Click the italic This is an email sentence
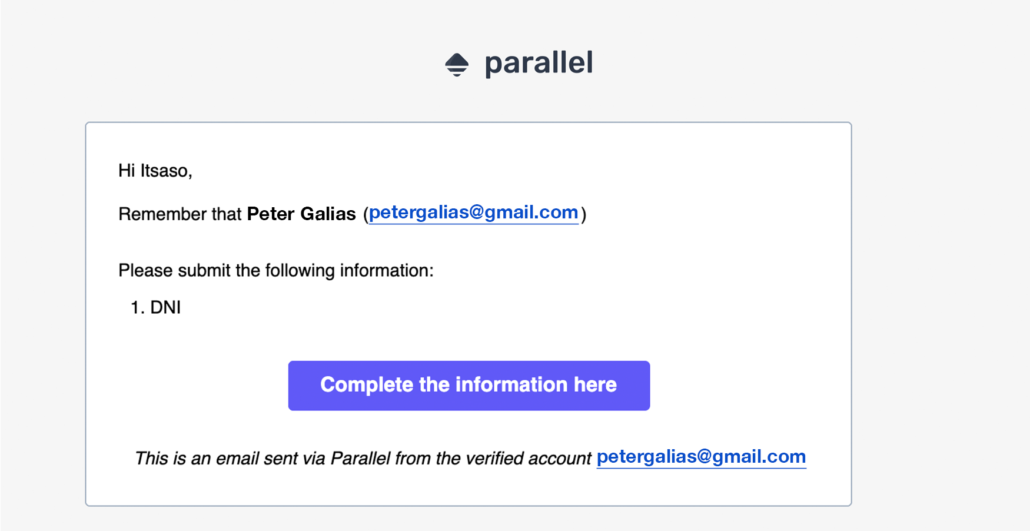This screenshot has width=1030, height=531. click(x=363, y=459)
